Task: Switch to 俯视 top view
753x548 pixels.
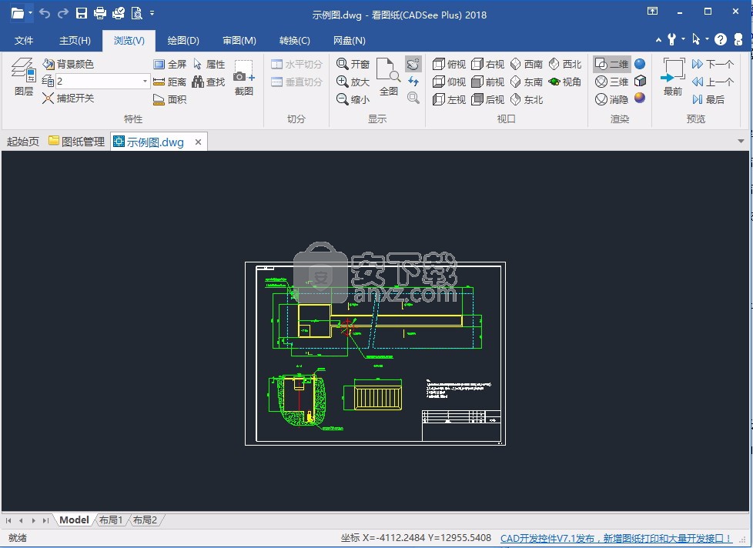Action: click(x=449, y=64)
